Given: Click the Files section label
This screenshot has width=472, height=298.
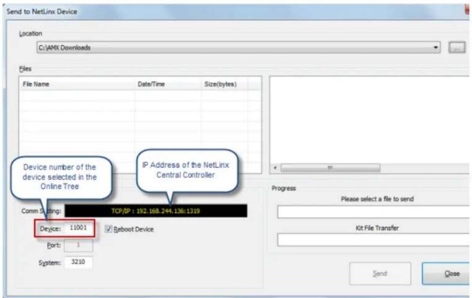Looking at the screenshot, I should 25,69.
